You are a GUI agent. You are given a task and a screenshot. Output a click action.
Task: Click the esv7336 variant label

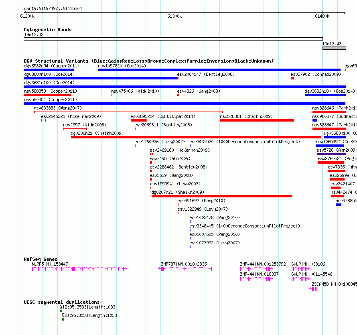(x=343, y=167)
